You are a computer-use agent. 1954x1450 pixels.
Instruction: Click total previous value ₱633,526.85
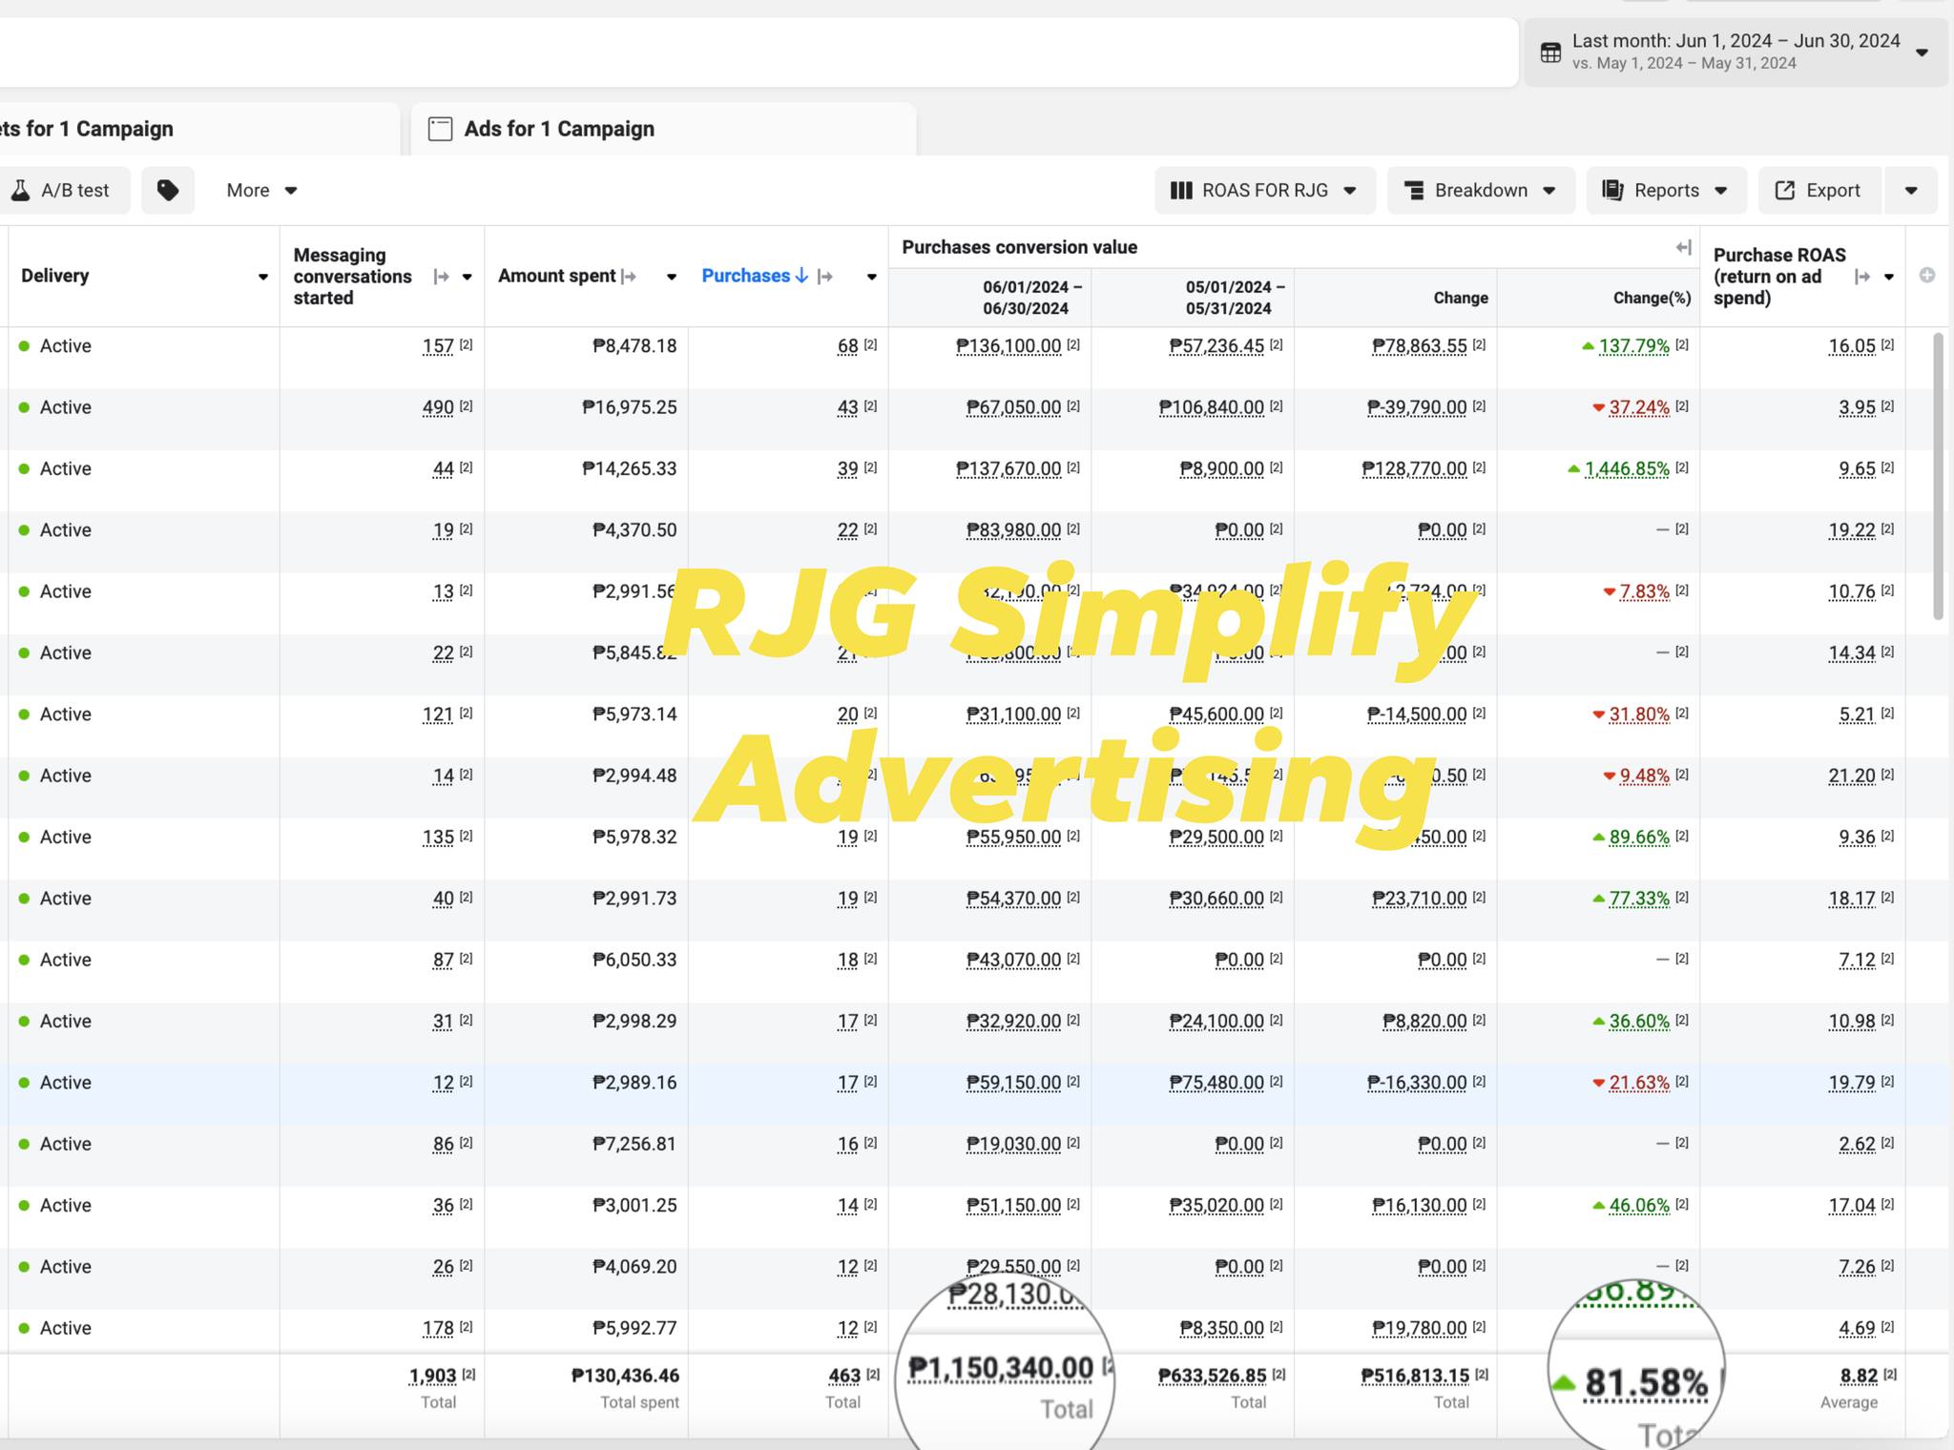pos(1212,1376)
